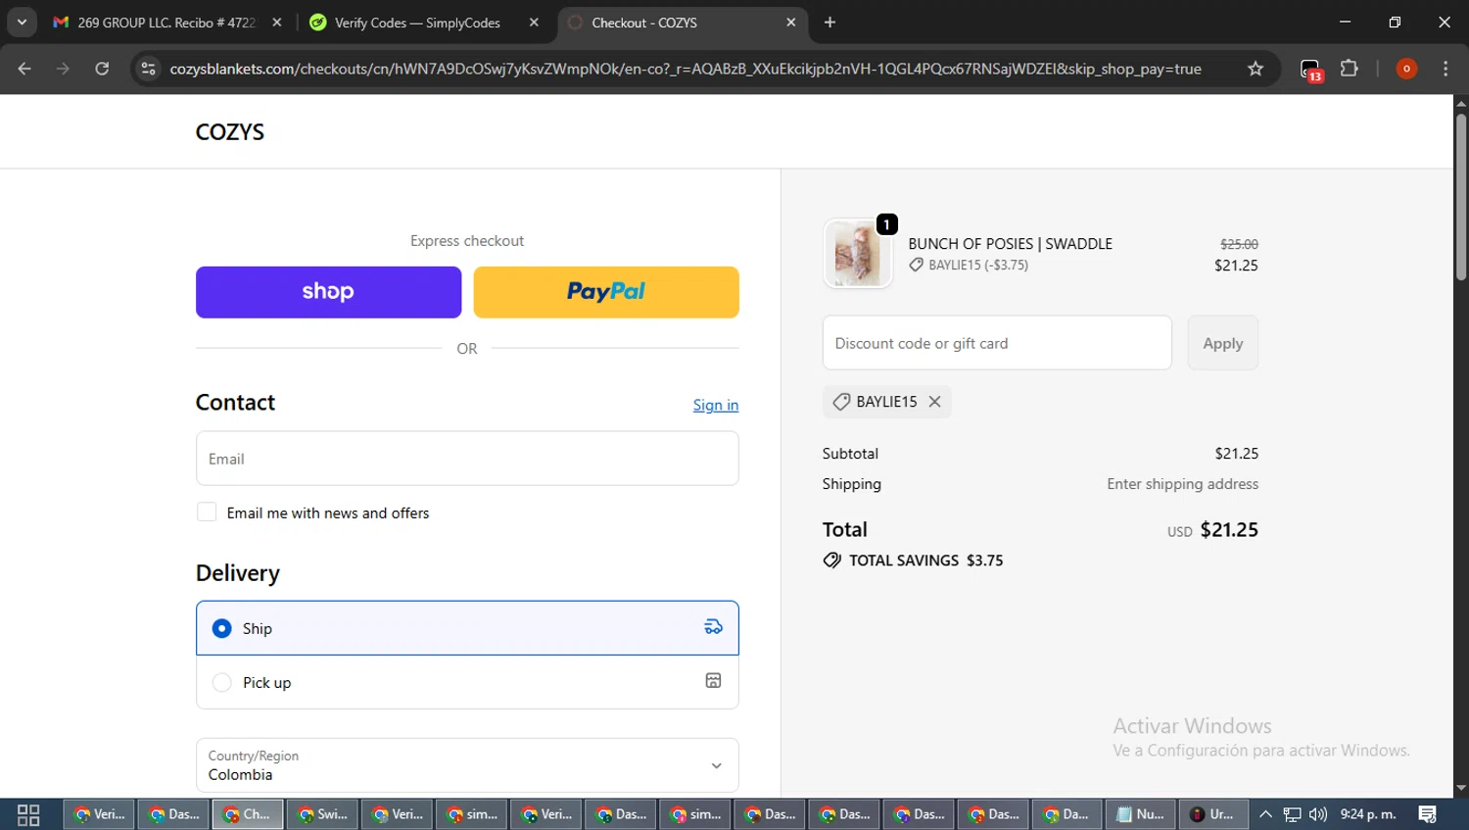Screen dimensions: 1469x830
Task: Click the USD $21.25 total amount
Action: pyautogui.click(x=1212, y=530)
